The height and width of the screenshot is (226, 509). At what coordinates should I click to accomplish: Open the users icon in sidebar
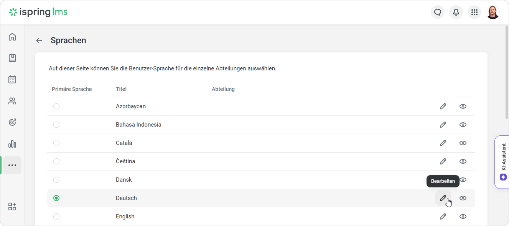coord(12,101)
